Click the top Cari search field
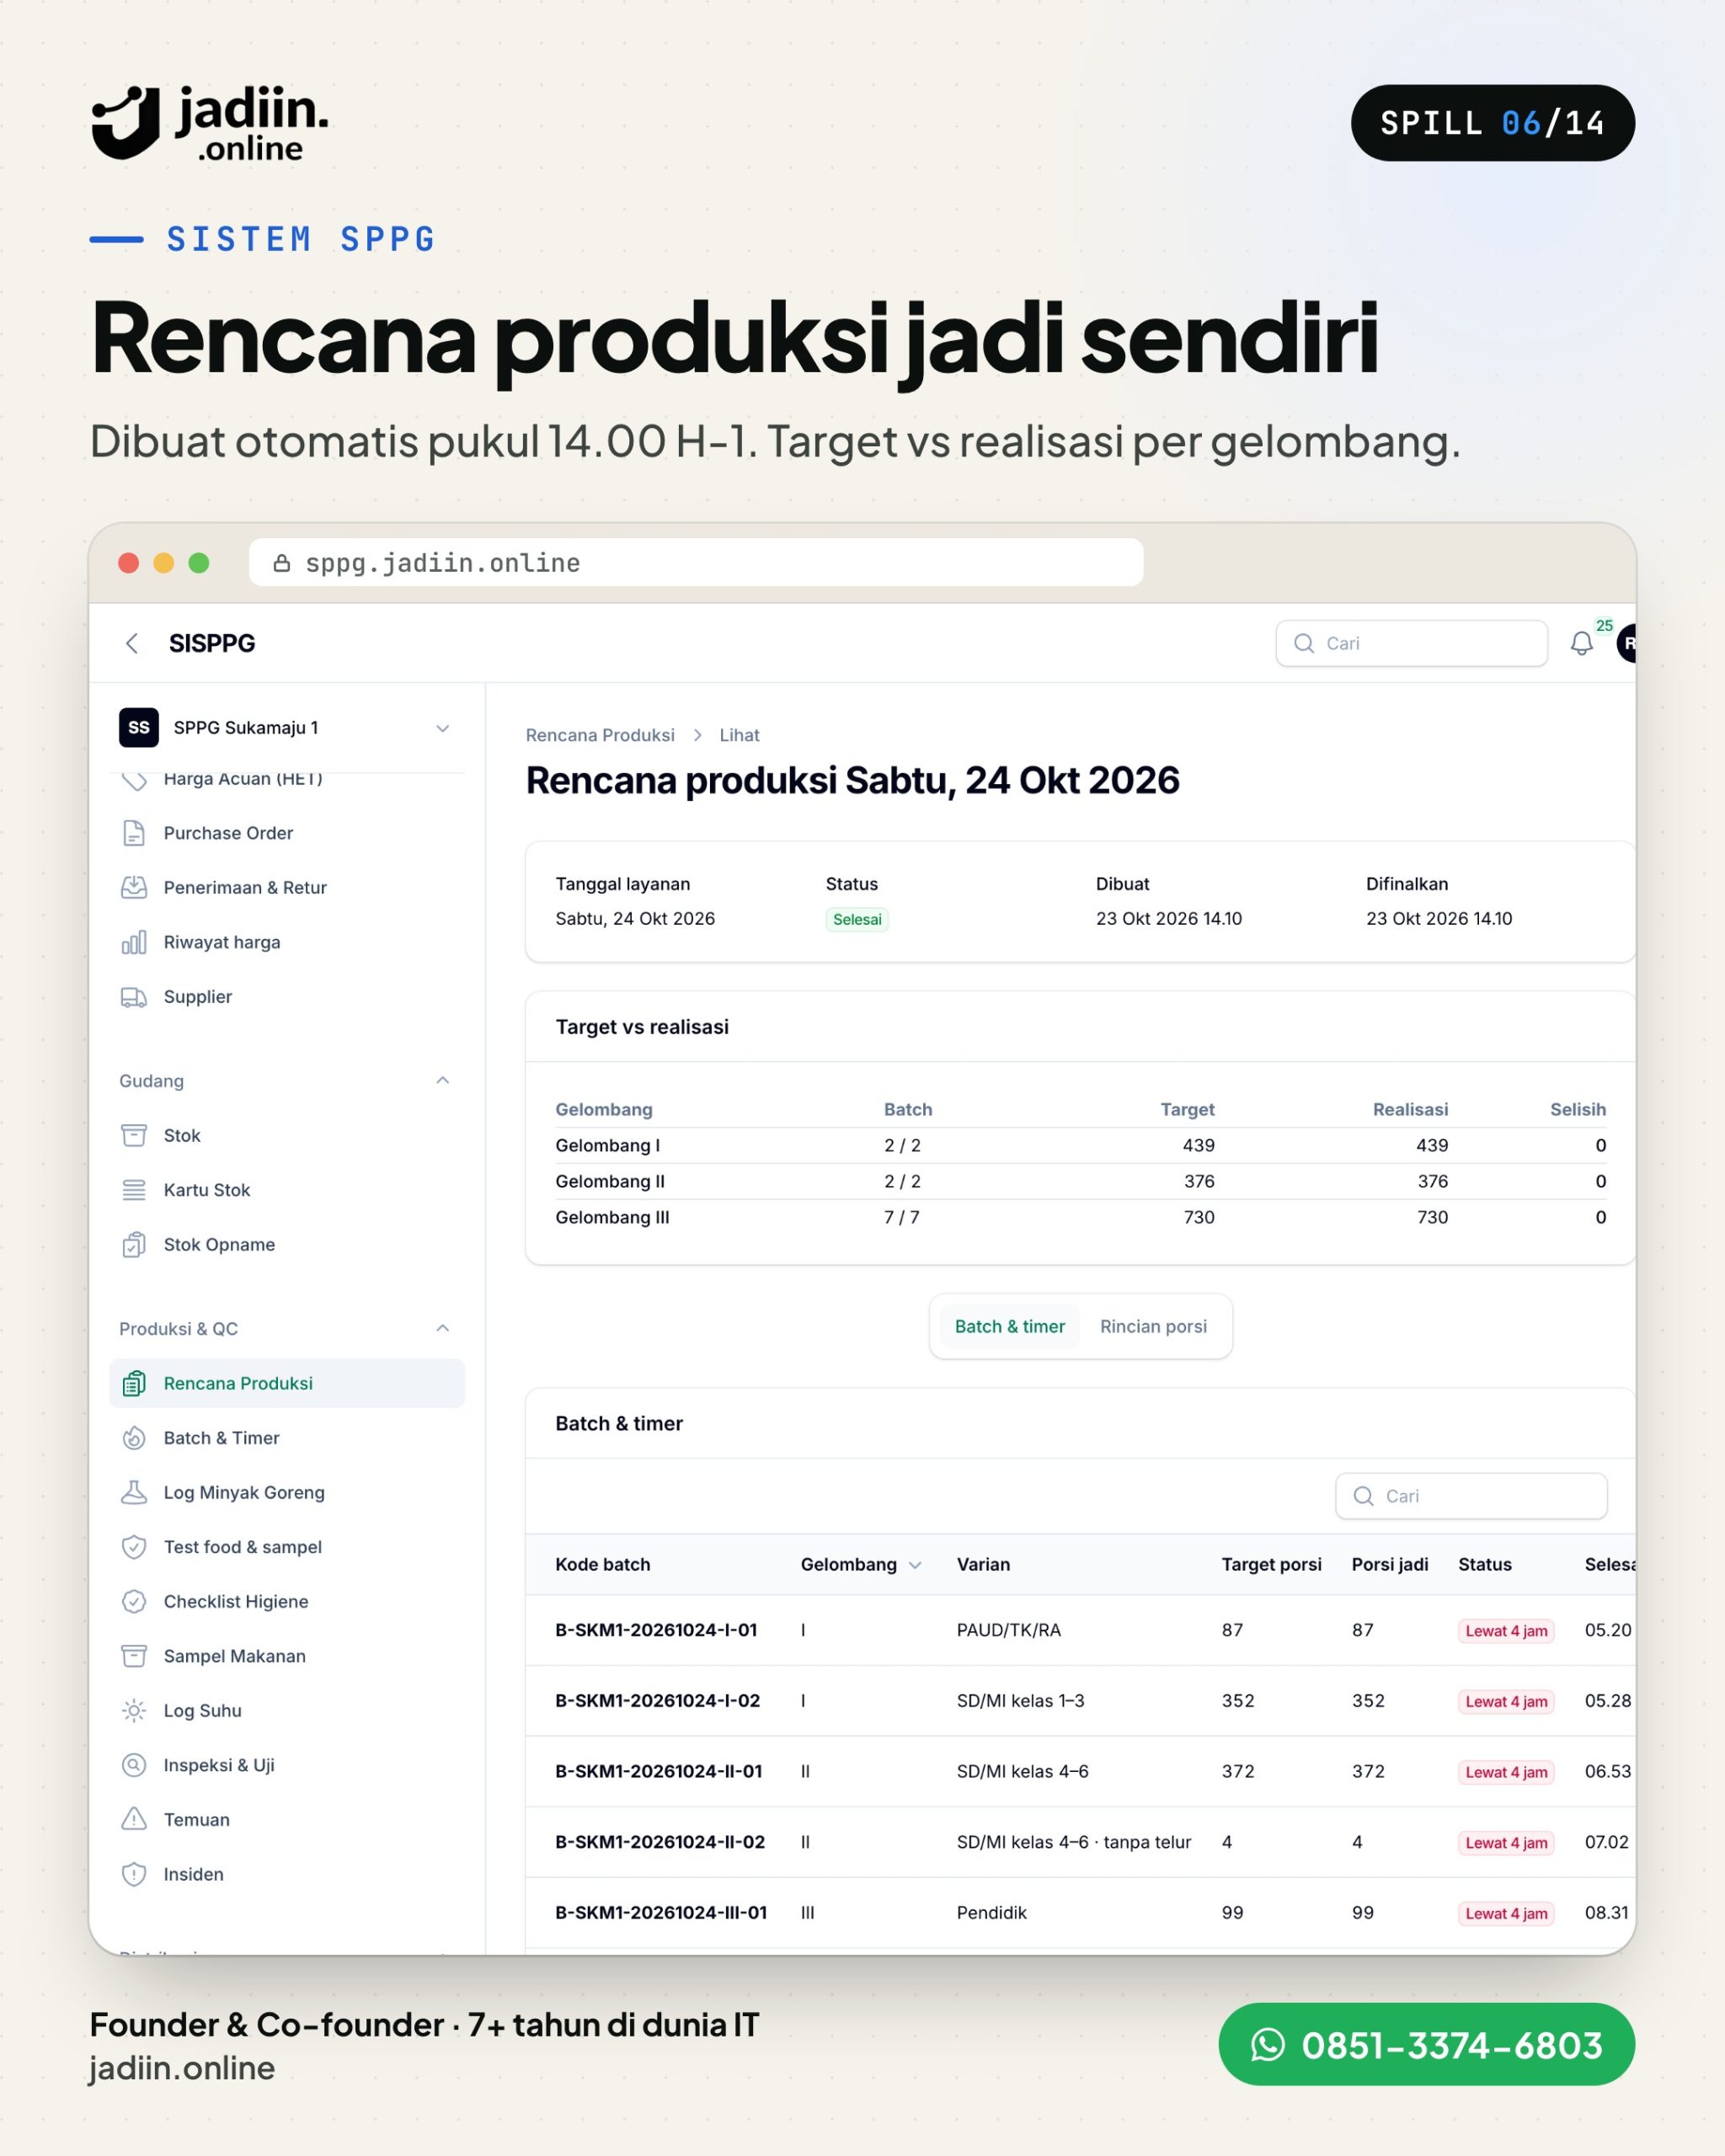The height and width of the screenshot is (2156, 1725). (1411, 643)
